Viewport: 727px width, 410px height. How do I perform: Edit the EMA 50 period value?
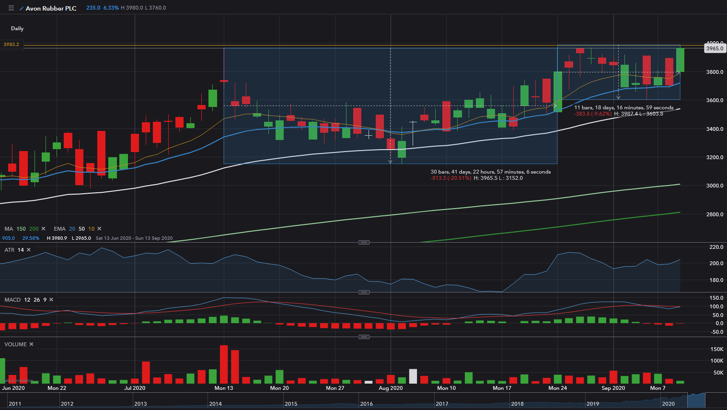pos(81,229)
